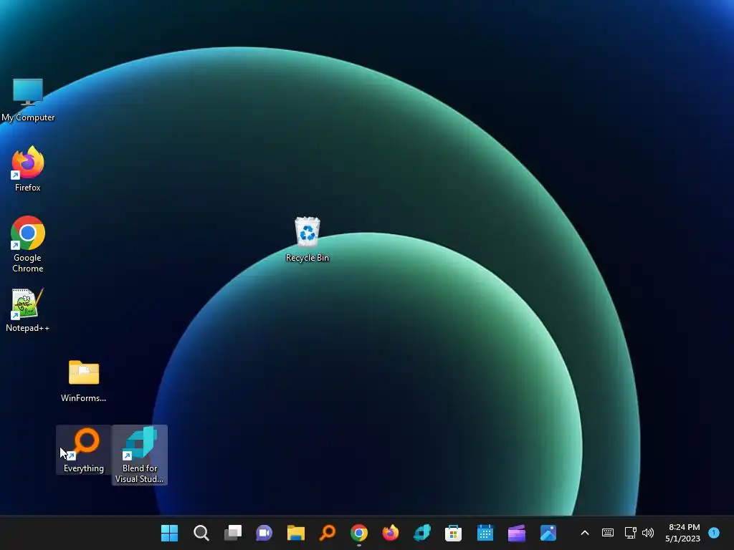Open the touch keyboard tray icon

[608, 533]
